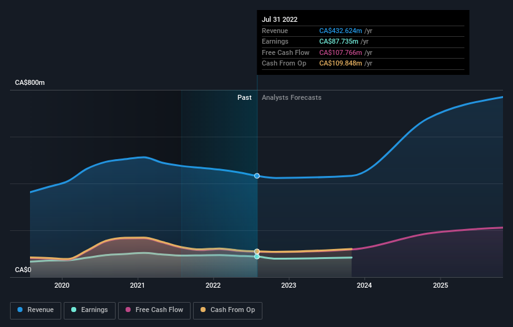
Task: Toggle the Cash From Op legend series
Action: (x=227, y=310)
